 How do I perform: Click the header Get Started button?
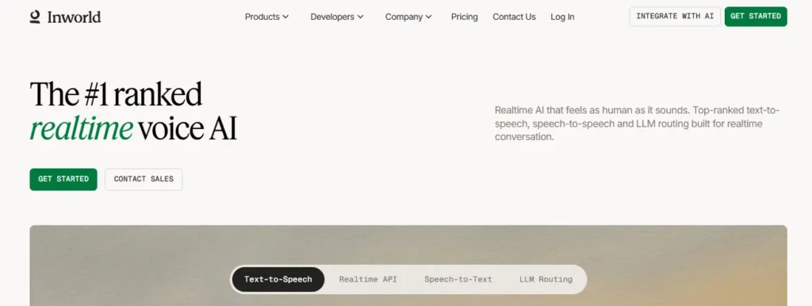756,17
